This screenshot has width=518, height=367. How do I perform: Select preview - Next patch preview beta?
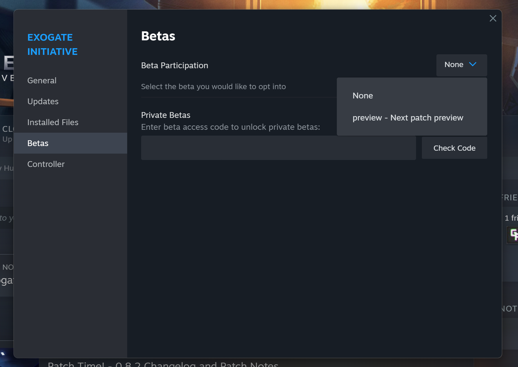(x=408, y=118)
